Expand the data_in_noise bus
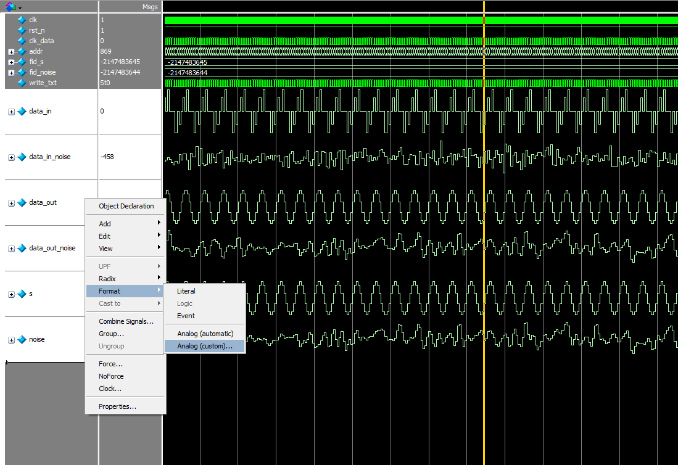Viewport: 678px width, 465px height. point(11,158)
